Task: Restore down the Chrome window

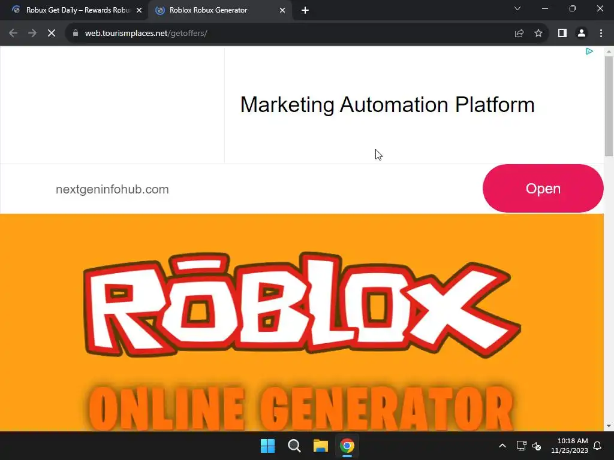Action: pyautogui.click(x=573, y=8)
